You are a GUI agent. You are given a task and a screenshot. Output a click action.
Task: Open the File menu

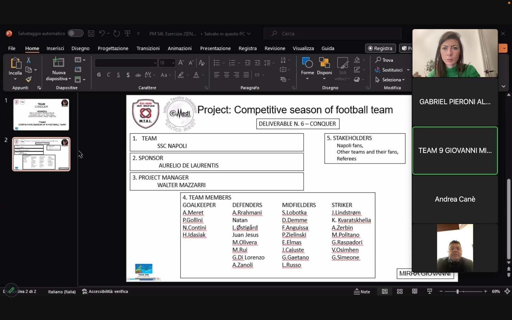tap(12, 48)
